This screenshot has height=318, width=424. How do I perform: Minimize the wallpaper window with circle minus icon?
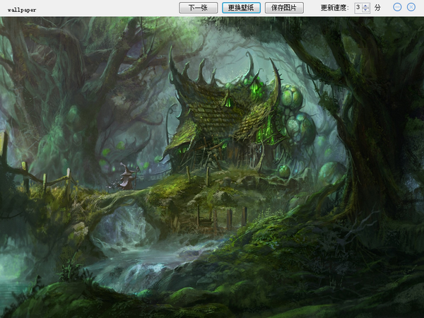[397, 7]
